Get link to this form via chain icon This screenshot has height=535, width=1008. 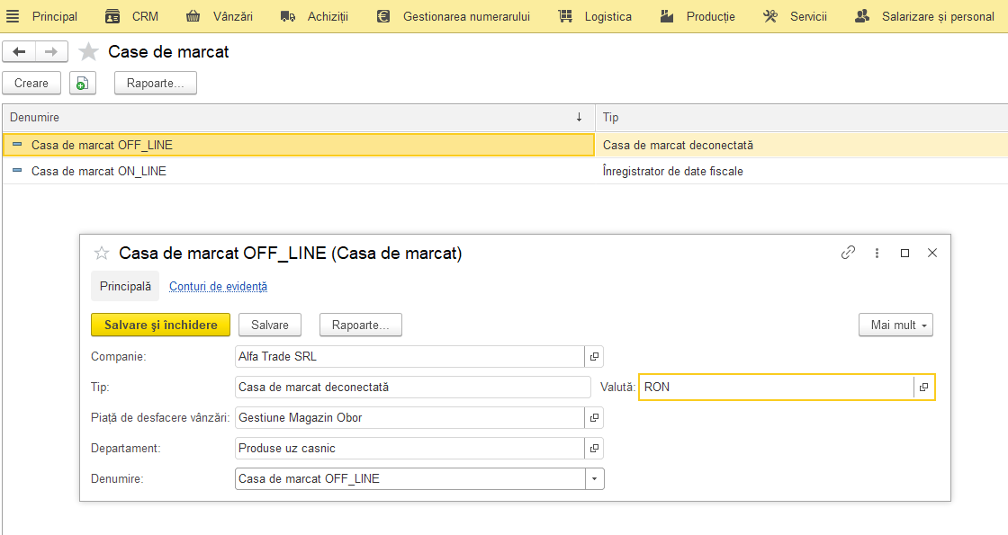click(848, 253)
